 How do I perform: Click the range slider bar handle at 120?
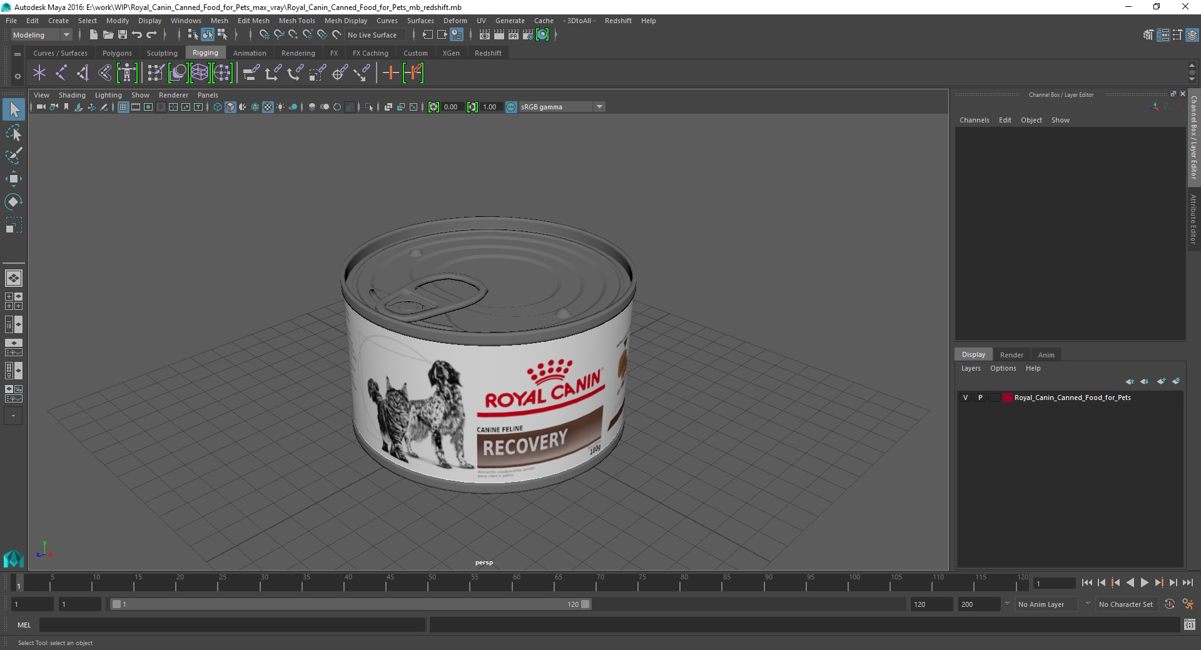point(585,604)
